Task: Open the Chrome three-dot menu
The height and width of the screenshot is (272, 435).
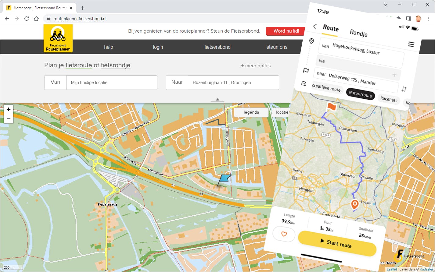Action: pyautogui.click(x=428, y=19)
